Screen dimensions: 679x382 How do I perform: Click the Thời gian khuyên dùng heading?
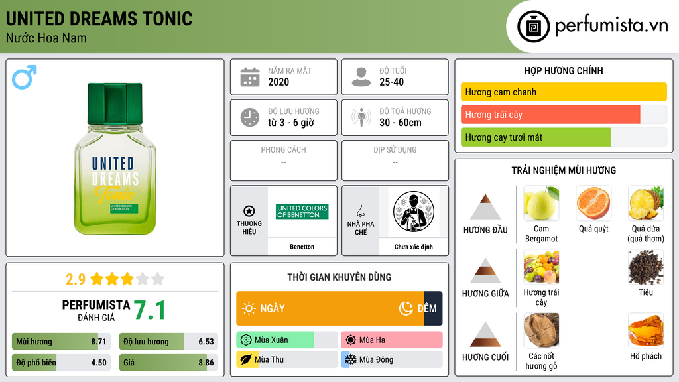point(339,277)
